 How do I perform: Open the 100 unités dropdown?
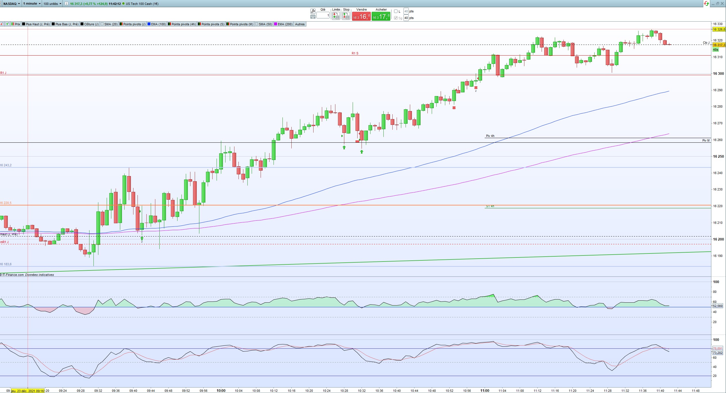[52, 4]
